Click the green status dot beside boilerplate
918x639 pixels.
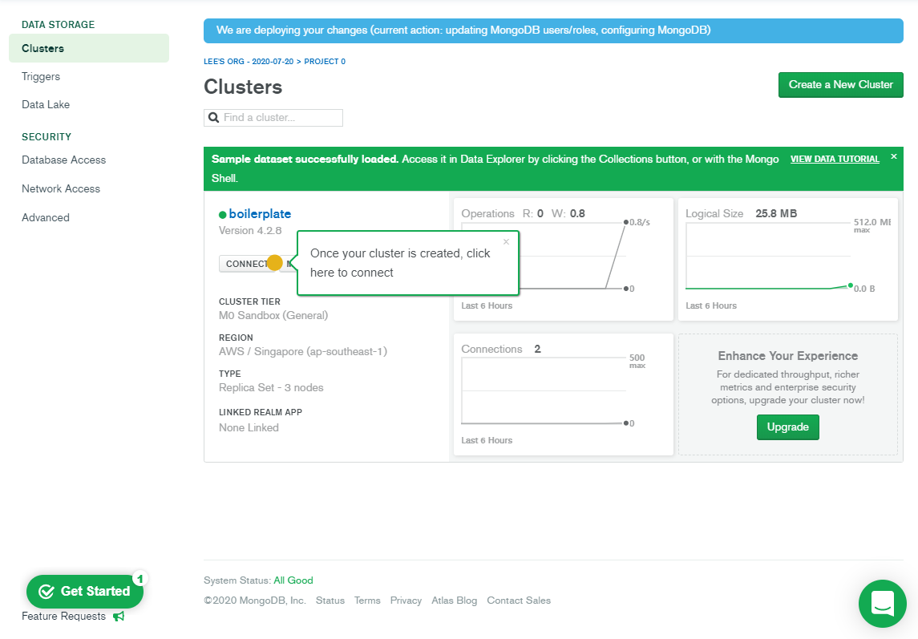(222, 215)
